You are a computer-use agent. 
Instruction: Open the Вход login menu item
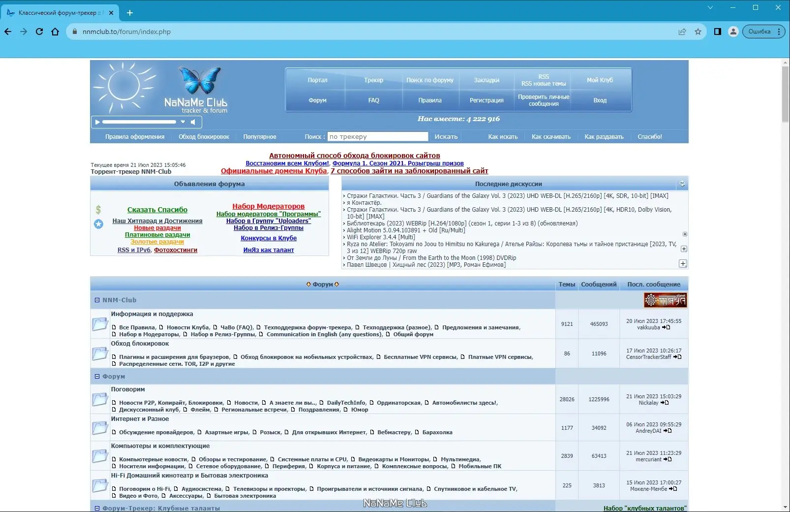point(600,100)
